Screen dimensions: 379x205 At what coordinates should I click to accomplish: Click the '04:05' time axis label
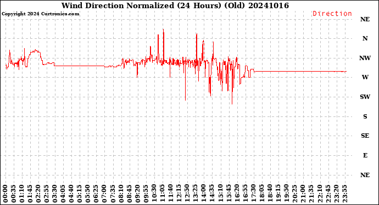(63, 194)
